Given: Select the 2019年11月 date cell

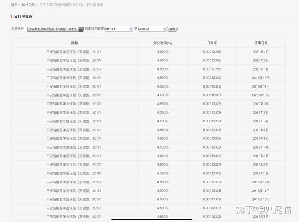Looking at the screenshot, I should (x=261, y=86).
